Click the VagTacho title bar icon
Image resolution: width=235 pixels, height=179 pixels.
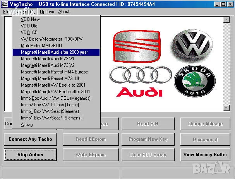pyautogui.click(x=5, y=4)
